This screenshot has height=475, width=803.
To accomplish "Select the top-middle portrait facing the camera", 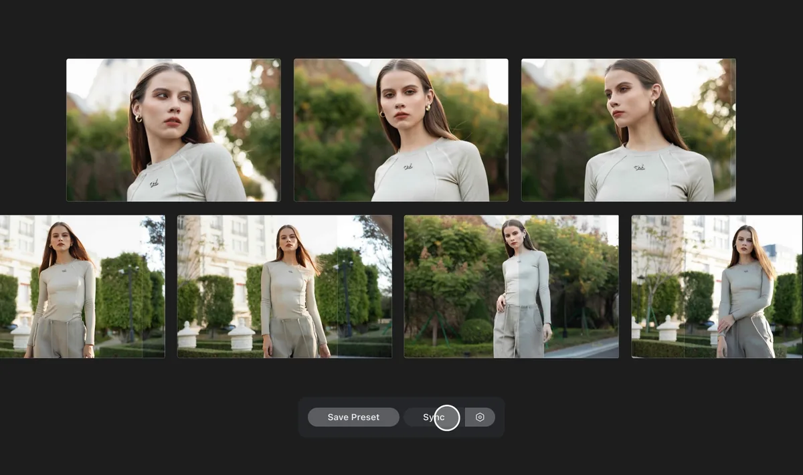I will tap(401, 130).
